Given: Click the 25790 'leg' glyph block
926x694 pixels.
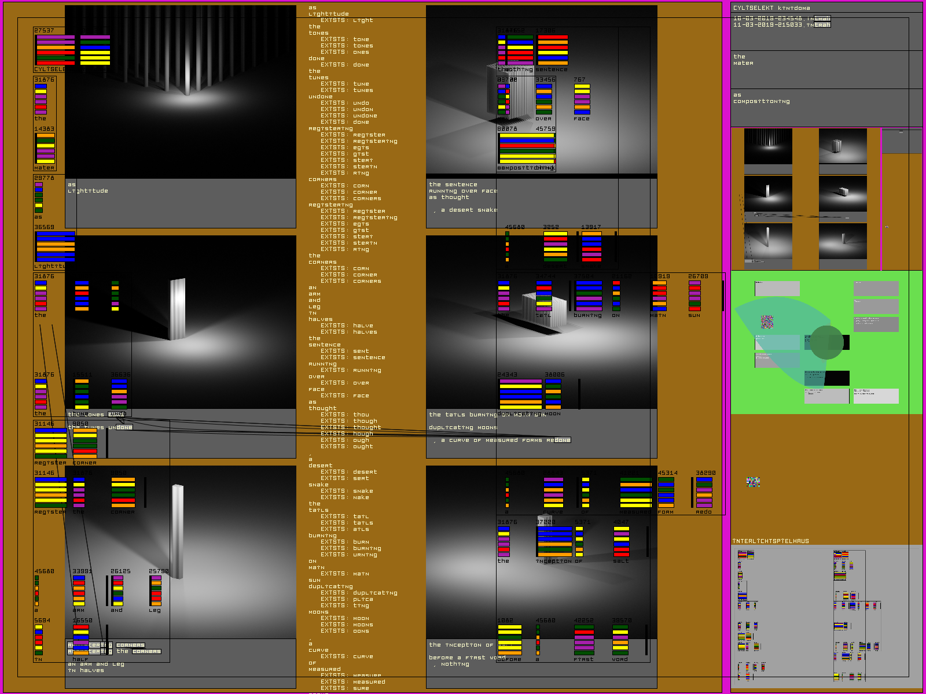Looking at the screenshot, I should coord(156,590).
